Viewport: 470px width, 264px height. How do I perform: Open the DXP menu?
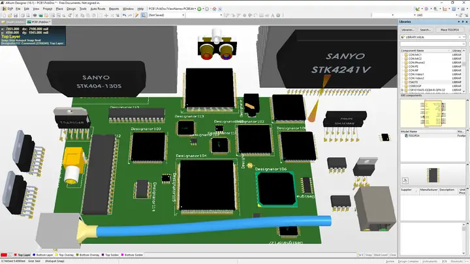click(8, 9)
